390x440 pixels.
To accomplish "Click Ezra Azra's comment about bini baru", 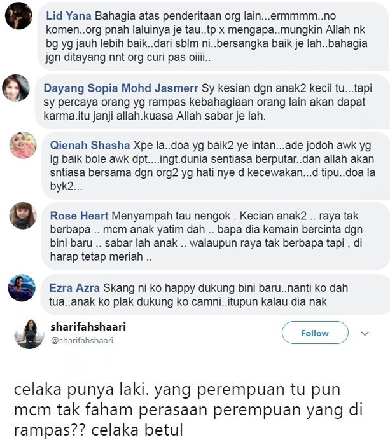I will coord(198,294).
